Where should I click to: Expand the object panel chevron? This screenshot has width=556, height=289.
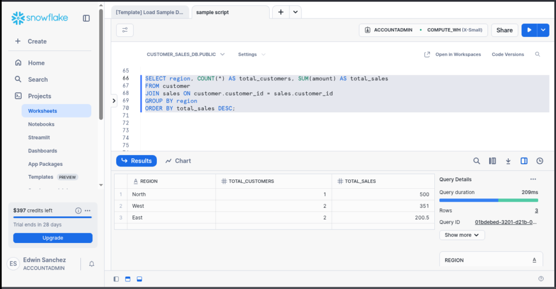click(114, 101)
